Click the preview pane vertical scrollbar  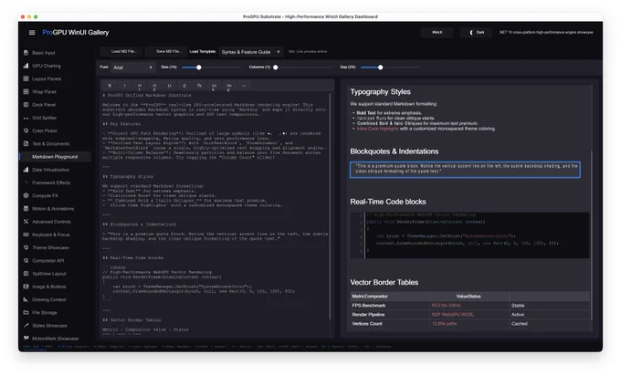point(592,235)
